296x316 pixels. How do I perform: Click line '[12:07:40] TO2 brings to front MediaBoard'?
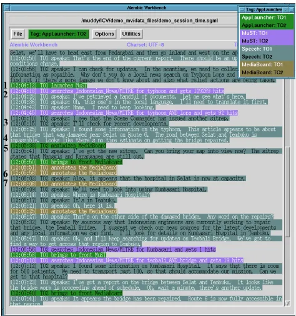tap(66, 293)
